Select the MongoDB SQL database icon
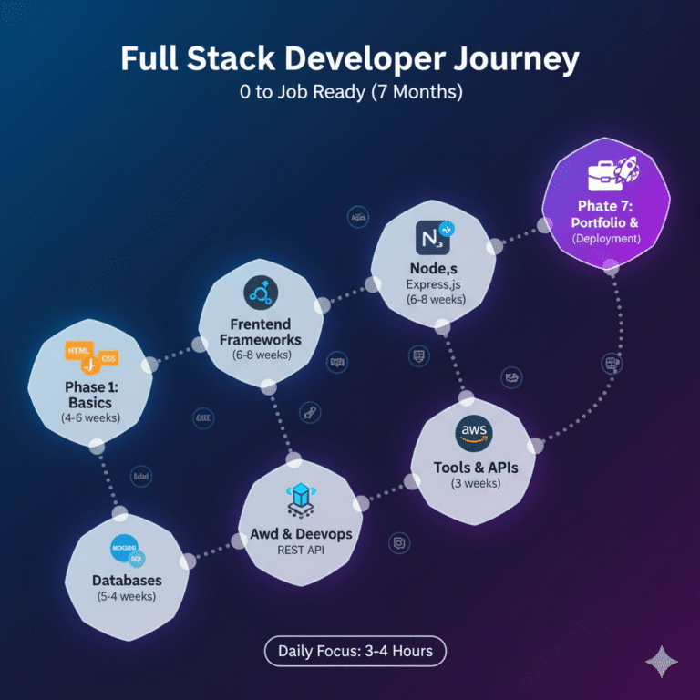700x700 pixels. tap(127, 551)
